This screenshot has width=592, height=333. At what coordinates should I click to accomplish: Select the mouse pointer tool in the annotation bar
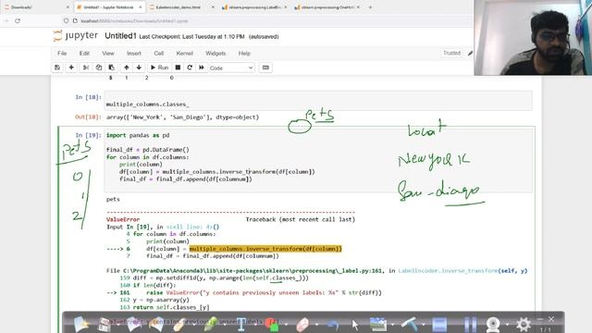click(x=355, y=324)
